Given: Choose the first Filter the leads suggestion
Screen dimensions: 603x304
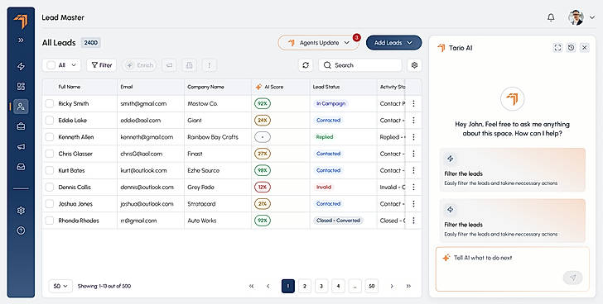Looking at the screenshot, I should pyautogui.click(x=512, y=170).
